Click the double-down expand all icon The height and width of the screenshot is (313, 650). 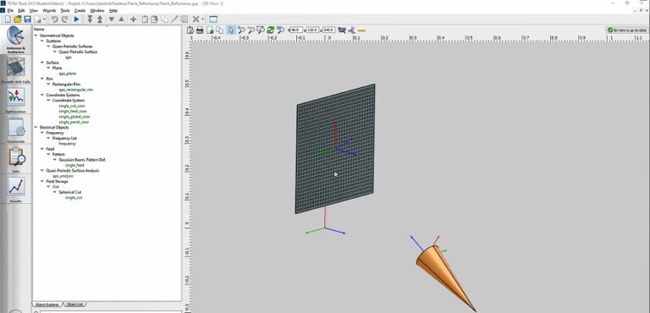tap(90, 19)
